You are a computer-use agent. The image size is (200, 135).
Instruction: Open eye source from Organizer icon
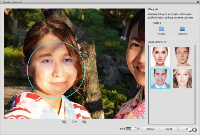(183, 29)
